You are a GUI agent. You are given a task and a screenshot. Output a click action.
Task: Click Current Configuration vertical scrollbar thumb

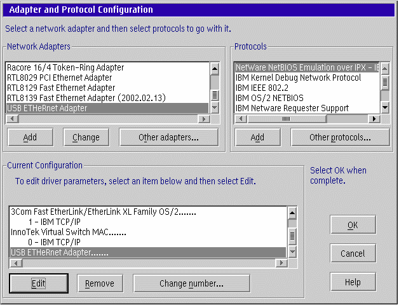tap(292, 236)
